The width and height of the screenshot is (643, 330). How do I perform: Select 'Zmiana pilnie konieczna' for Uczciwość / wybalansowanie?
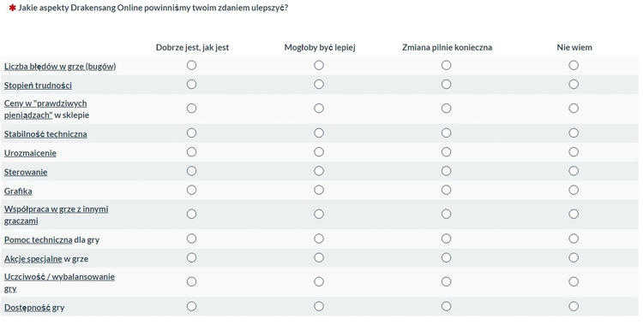[446, 282]
